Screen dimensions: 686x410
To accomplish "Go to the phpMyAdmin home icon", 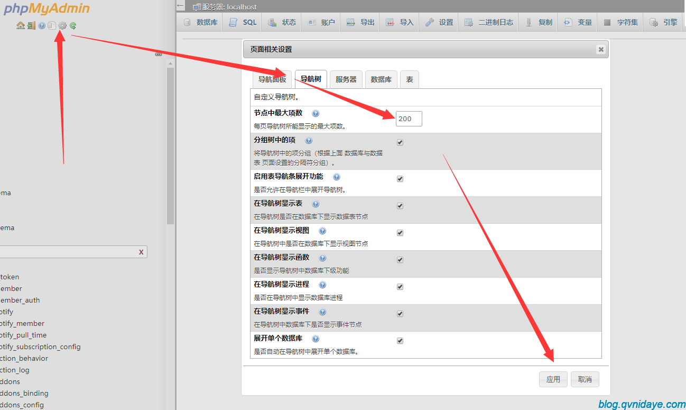I will pos(21,25).
